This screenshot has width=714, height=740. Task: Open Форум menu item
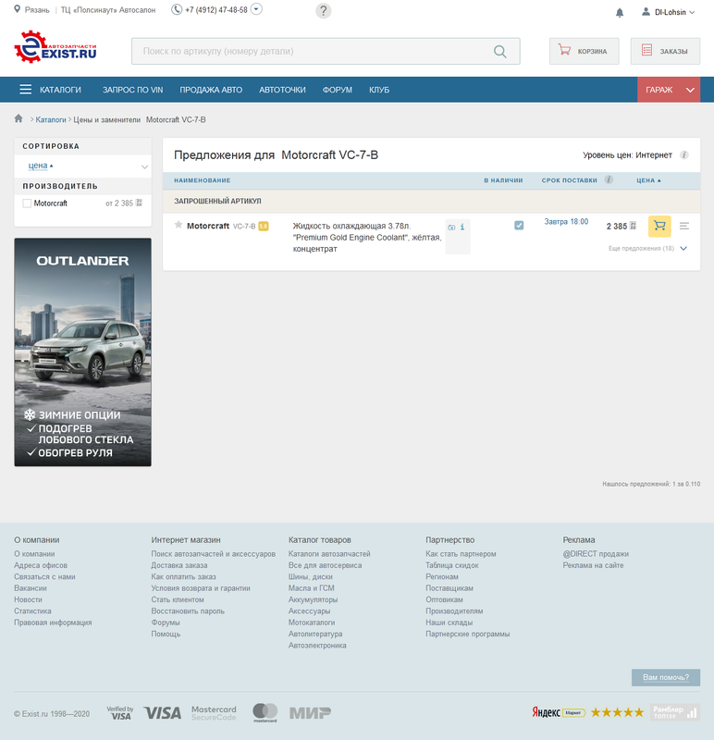click(x=338, y=90)
